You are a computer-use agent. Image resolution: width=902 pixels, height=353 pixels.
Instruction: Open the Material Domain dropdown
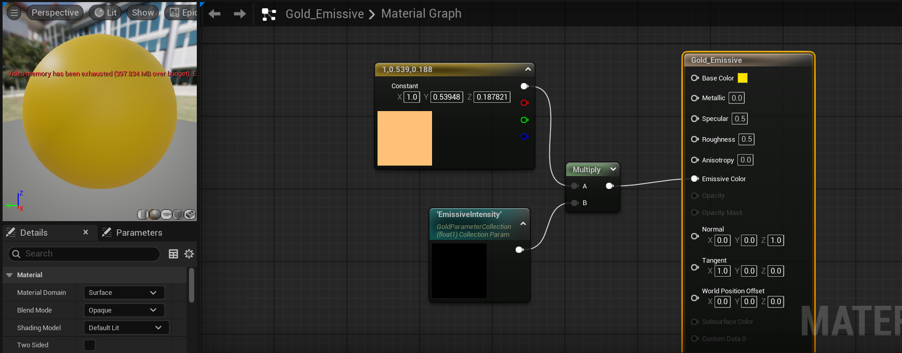coord(124,293)
